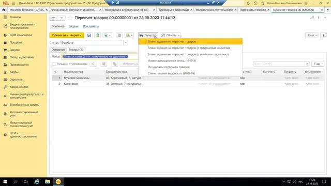The image size is (331, 186).
Task: Click the Номенклатура column header
Action: point(73,72)
